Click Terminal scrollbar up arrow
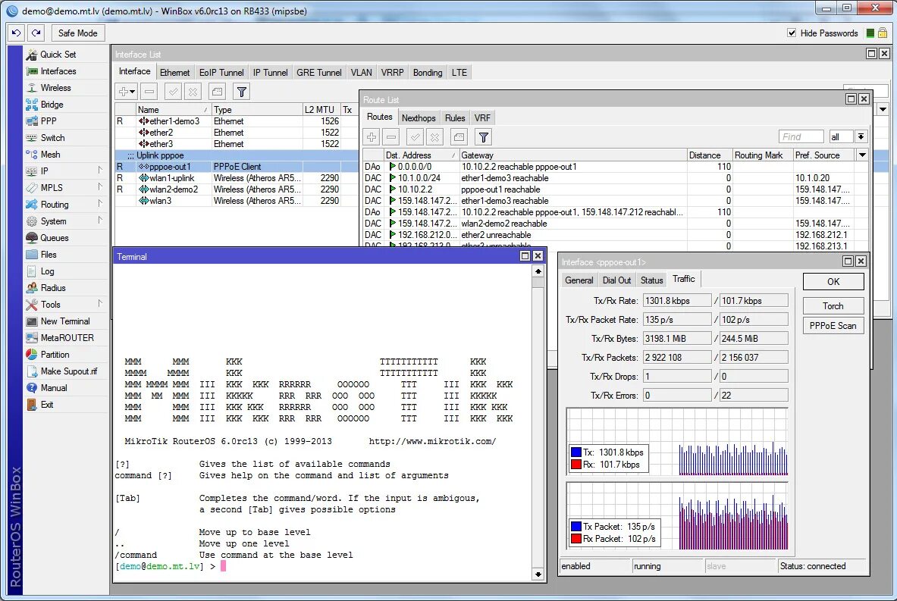 pos(538,271)
